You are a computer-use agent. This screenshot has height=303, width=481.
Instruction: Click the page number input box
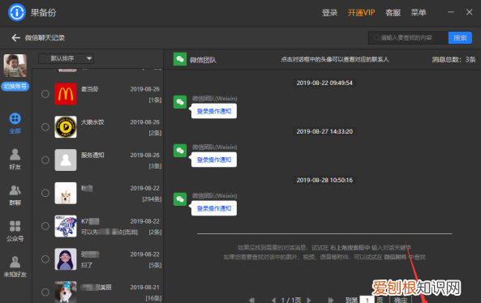click(x=367, y=300)
